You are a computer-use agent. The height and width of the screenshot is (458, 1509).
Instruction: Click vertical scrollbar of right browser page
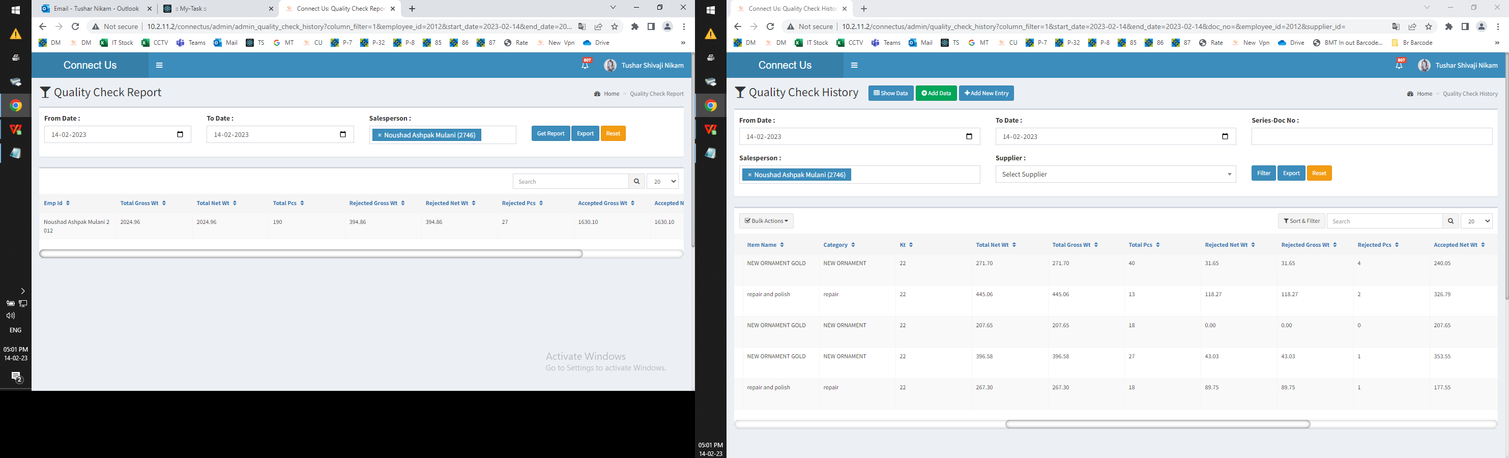point(1506,176)
